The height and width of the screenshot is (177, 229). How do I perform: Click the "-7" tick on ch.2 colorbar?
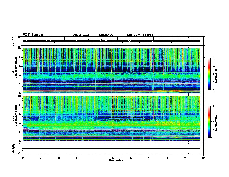click(x=213, y=137)
